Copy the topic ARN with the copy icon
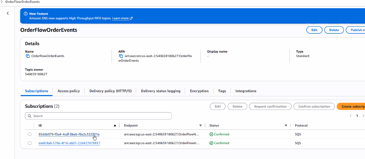Image resolution: width=365 pixels, height=159 pixels. pos(121,56)
